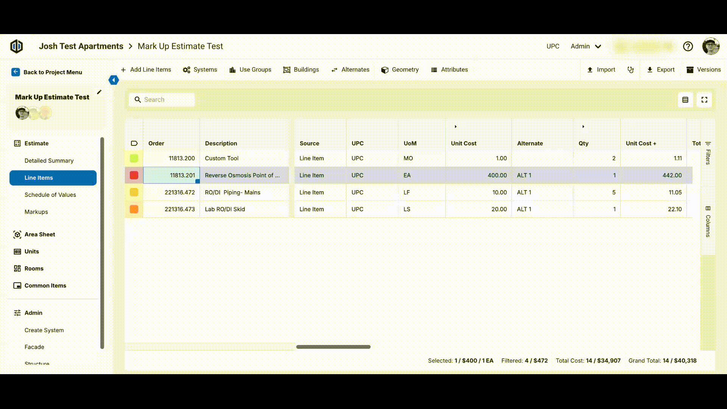Open the help question mark icon

[688, 46]
